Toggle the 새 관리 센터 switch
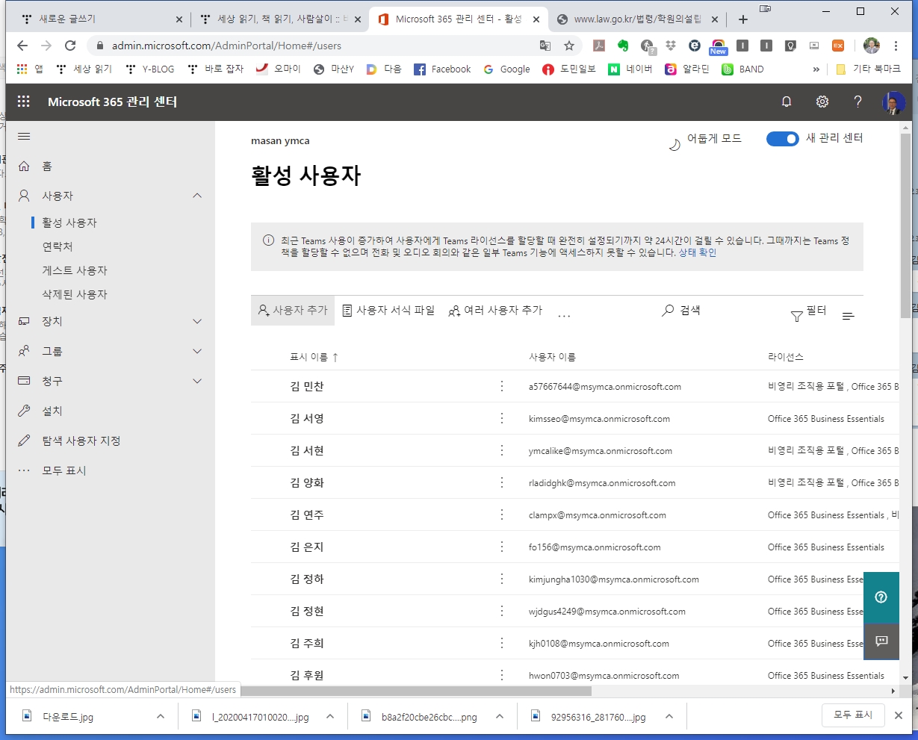Image resolution: width=918 pixels, height=740 pixels. click(x=783, y=139)
